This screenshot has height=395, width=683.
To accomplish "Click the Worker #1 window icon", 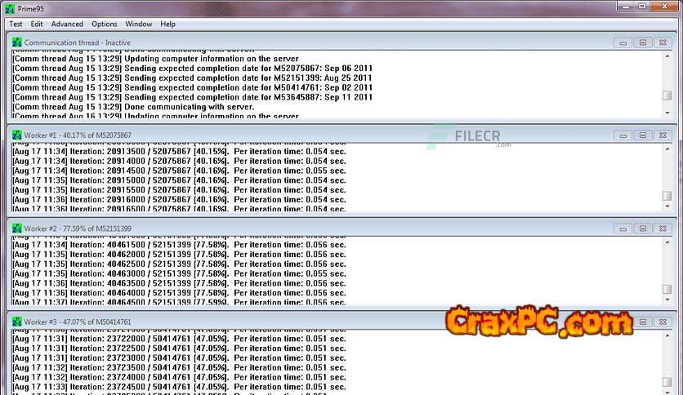I will tap(17, 135).
